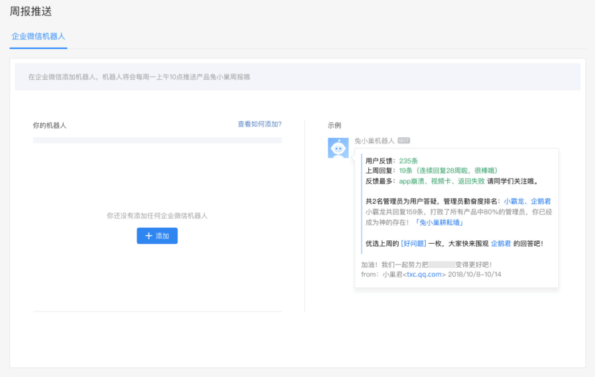Click the 添加 button to add a robot
This screenshot has height=377, width=595.
point(157,236)
